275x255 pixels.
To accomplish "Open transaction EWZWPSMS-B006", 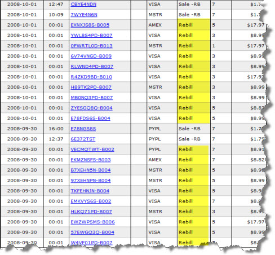I will 92,222.
